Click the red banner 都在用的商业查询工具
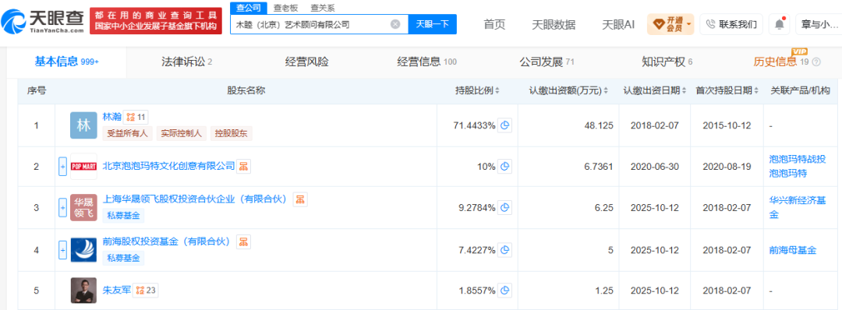 (x=156, y=22)
